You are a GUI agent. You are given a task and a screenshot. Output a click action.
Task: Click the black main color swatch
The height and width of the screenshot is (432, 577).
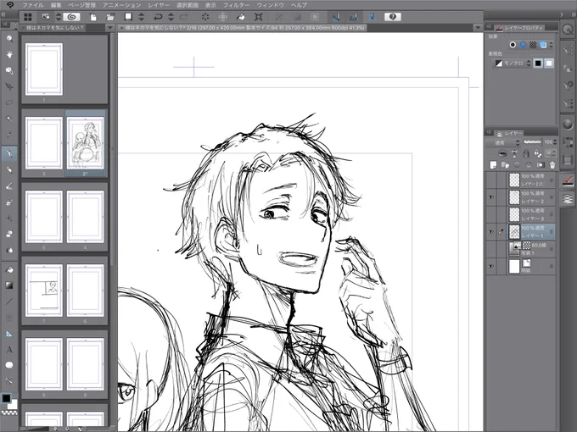click(x=6, y=399)
